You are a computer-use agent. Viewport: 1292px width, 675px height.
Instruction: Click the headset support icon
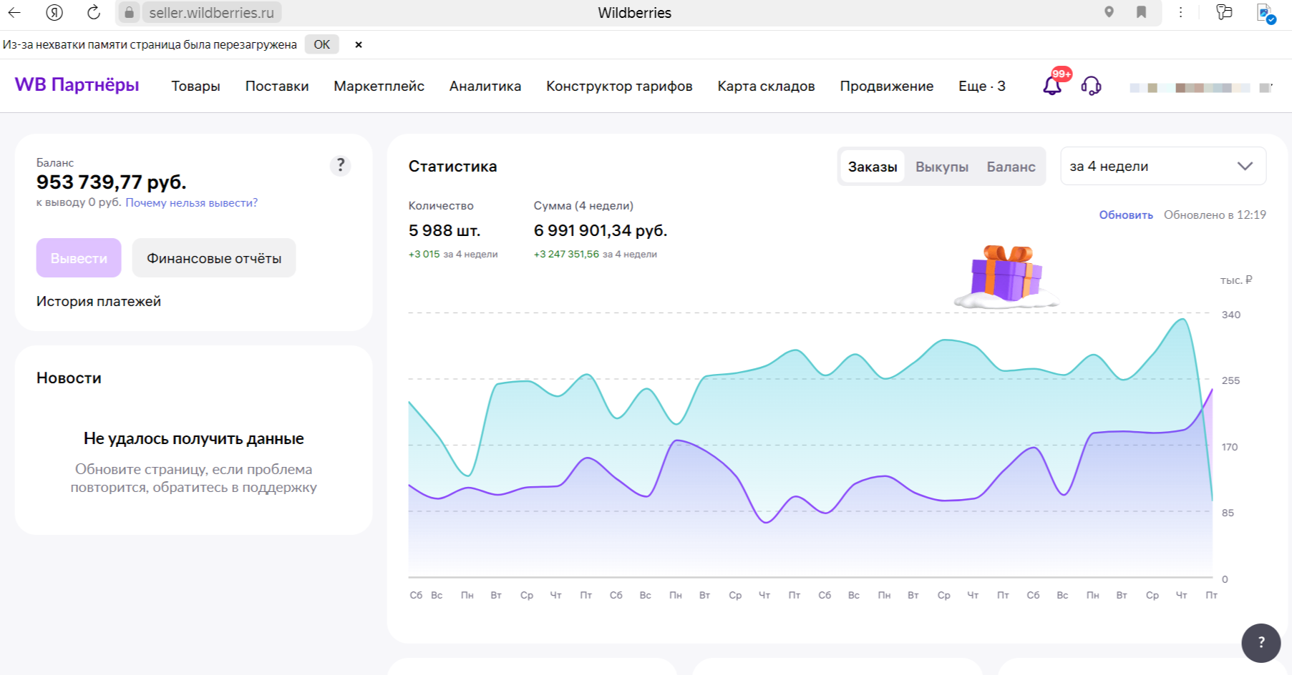pos(1091,86)
